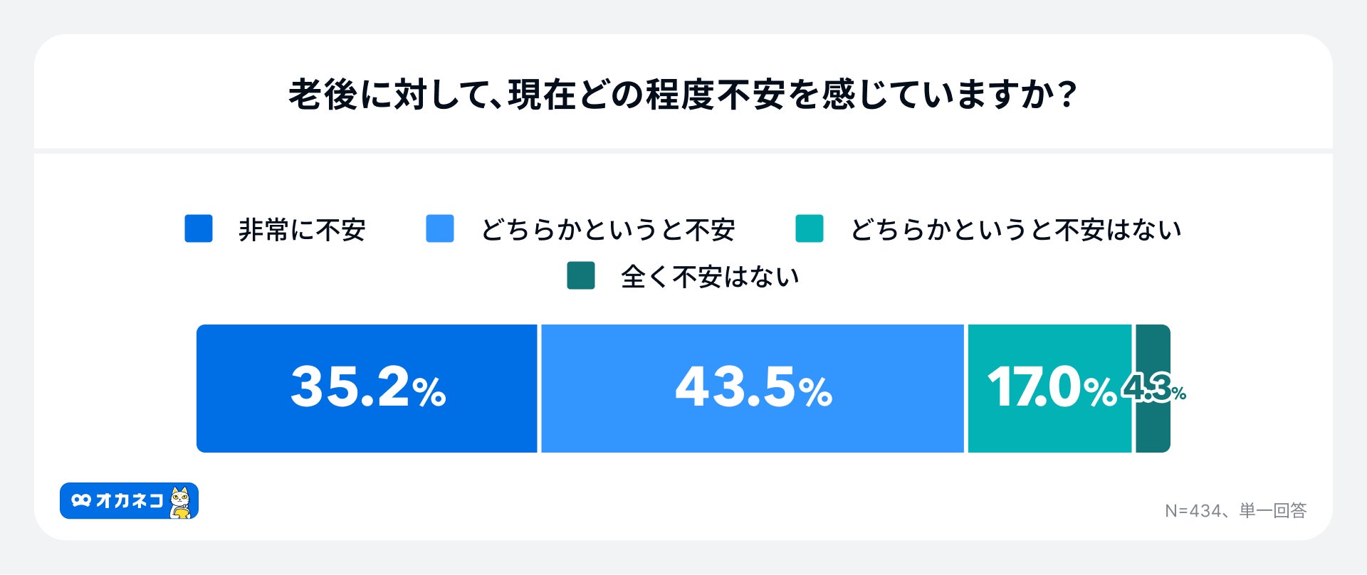Image resolution: width=1367 pixels, height=575 pixels.
Task: Click the light blue 43.5% bar segment
Action: tap(752, 427)
